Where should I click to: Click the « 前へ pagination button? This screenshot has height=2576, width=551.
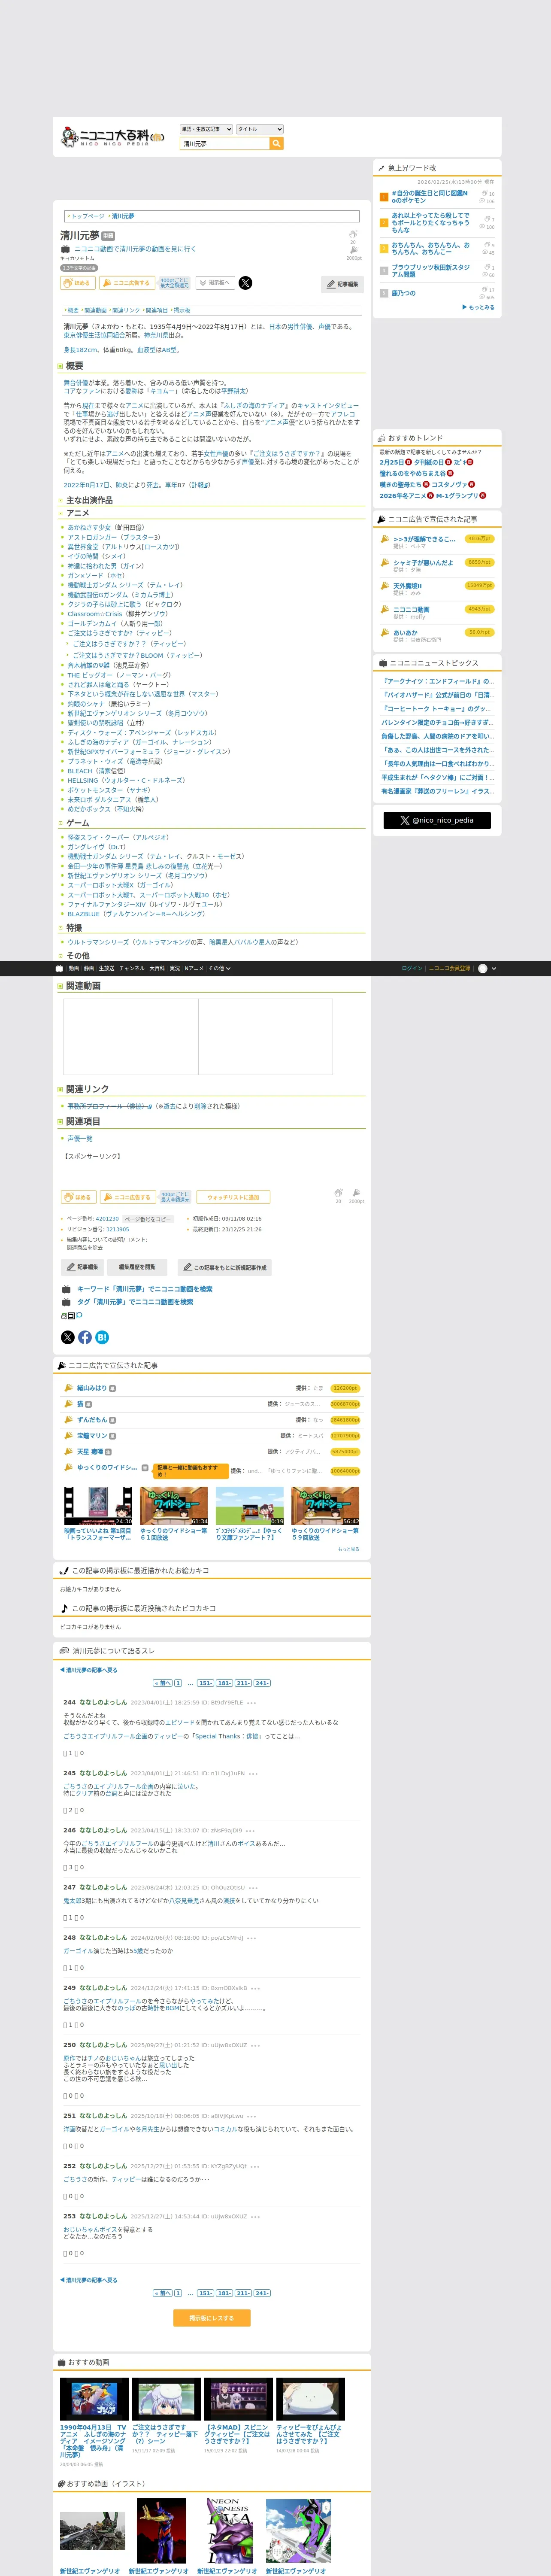162,1683
